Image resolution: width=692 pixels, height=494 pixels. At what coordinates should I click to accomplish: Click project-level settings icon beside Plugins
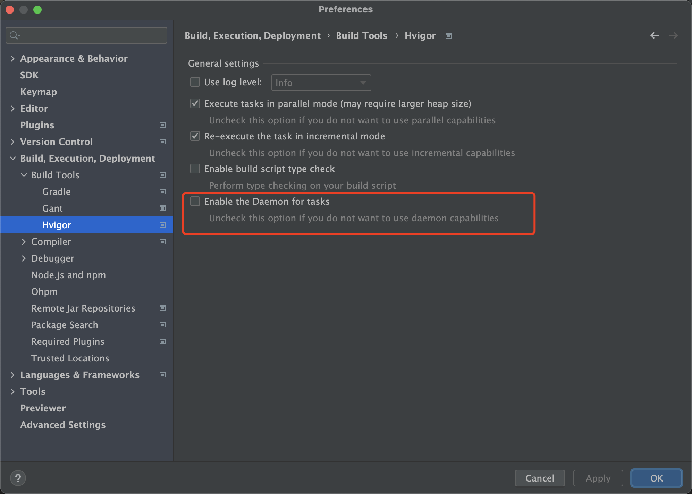[x=162, y=125]
